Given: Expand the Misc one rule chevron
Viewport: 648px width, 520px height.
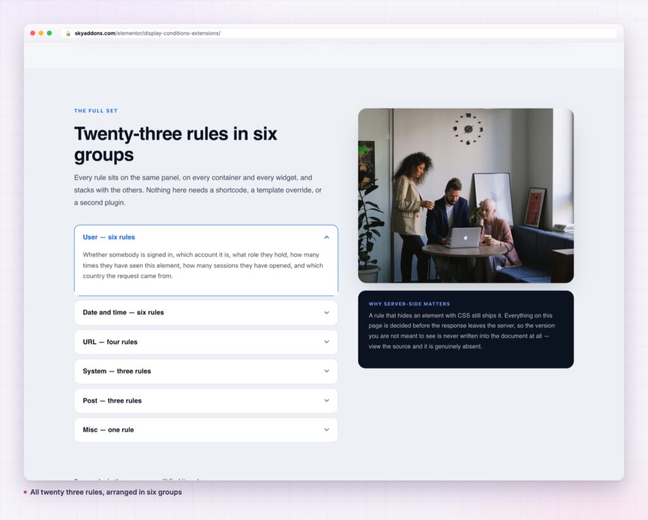Looking at the screenshot, I should pos(327,430).
